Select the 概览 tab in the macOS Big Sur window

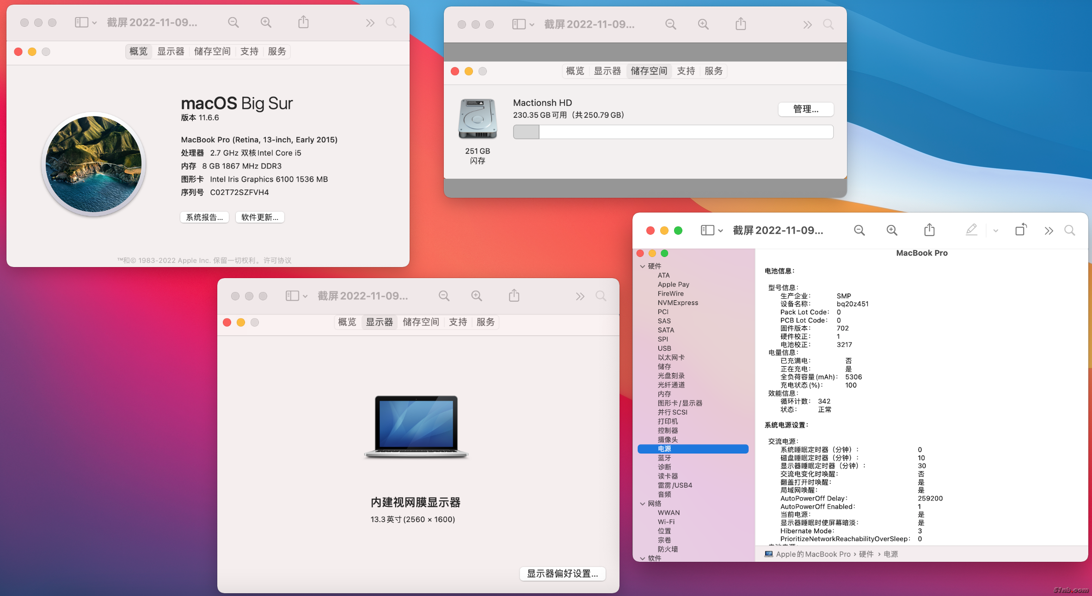tap(139, 51)
